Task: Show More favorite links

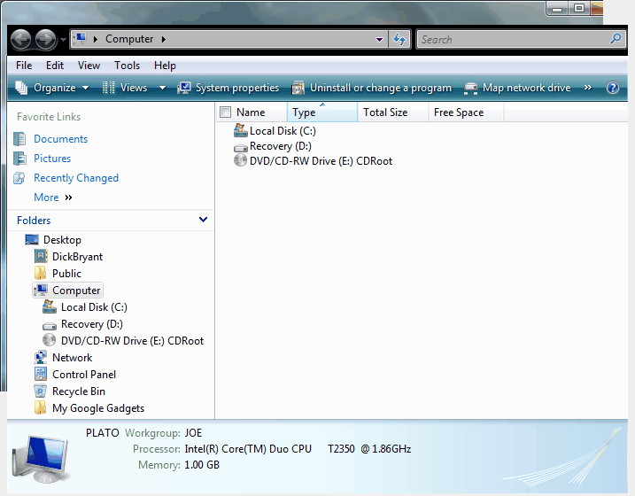Action: click(x=52, y=198)
